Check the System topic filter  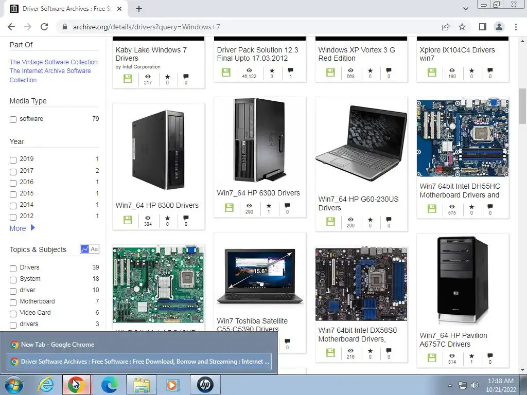(13, 280)
